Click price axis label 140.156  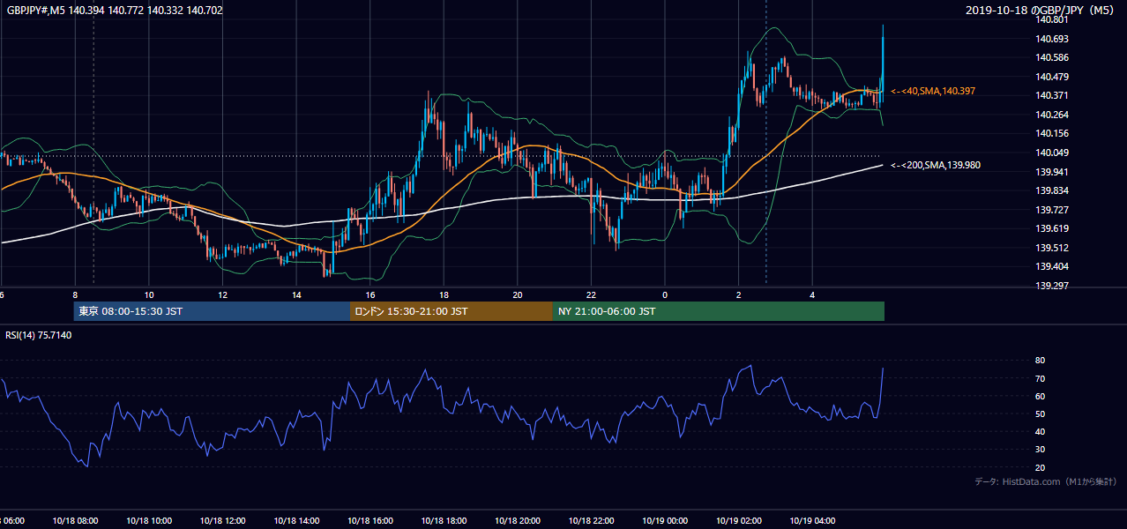pyautogui.click(x=1053, y=133)
